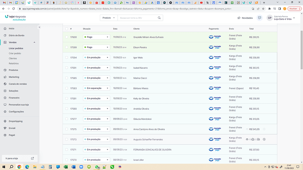Click order number 17575
303x170 pixels.
[73, 129]
